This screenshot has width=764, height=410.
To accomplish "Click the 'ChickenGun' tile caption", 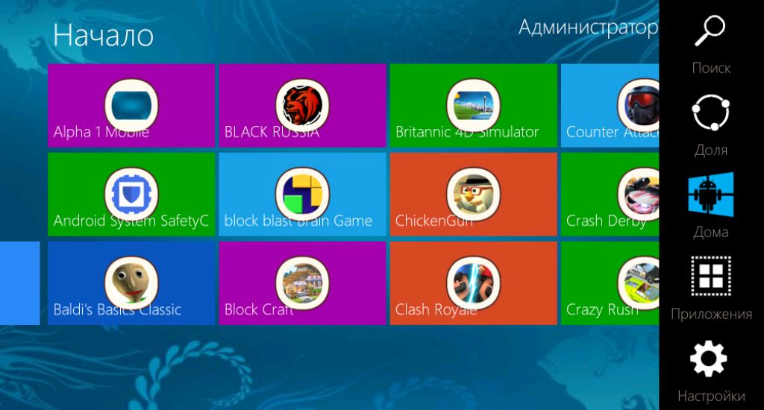I will pos(433,221).
